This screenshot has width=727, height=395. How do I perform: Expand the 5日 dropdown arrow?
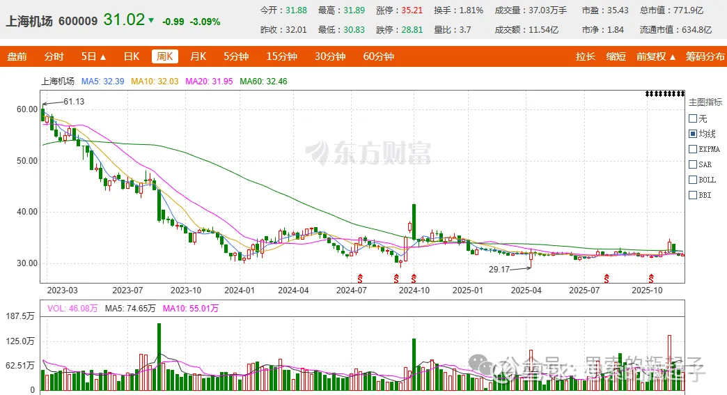pyautogui.click(x=103, y=57)
